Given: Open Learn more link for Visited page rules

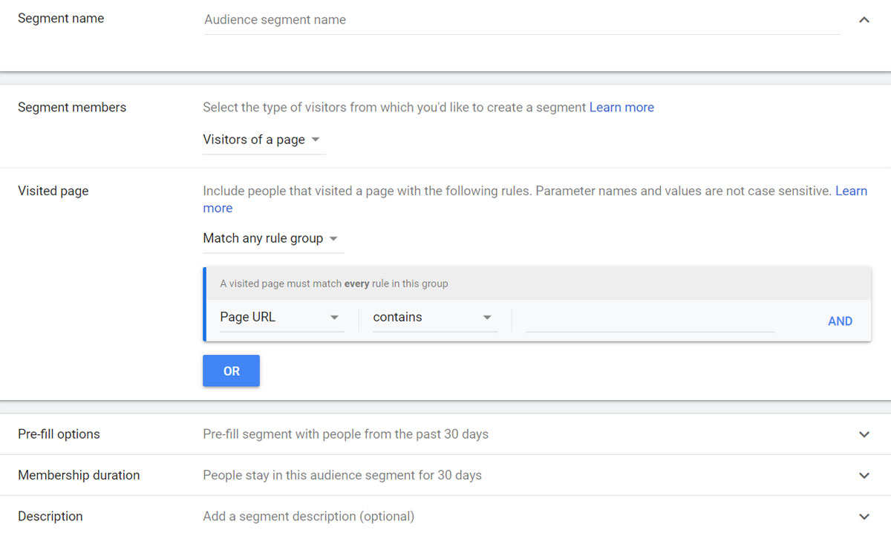Looking at the screenshot, I should tap(851, 191).
